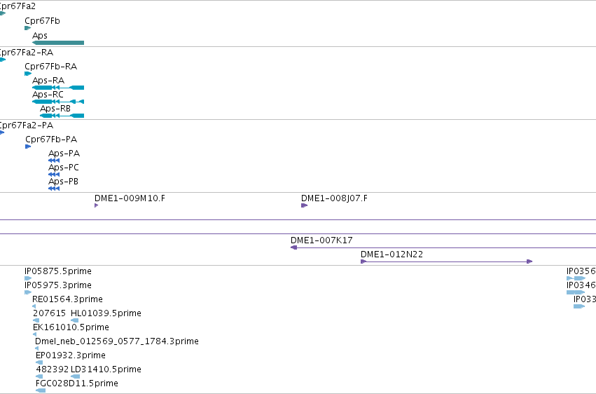Click the FGC028D11.5prime EST glyph
Viewport: 596px width, 394px height.
pos(41,390)
